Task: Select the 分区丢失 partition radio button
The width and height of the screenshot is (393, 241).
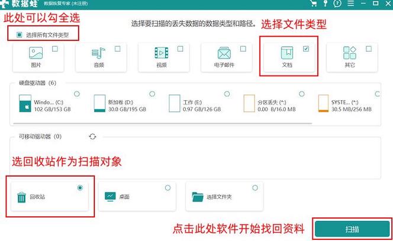Action: point(302,94)
